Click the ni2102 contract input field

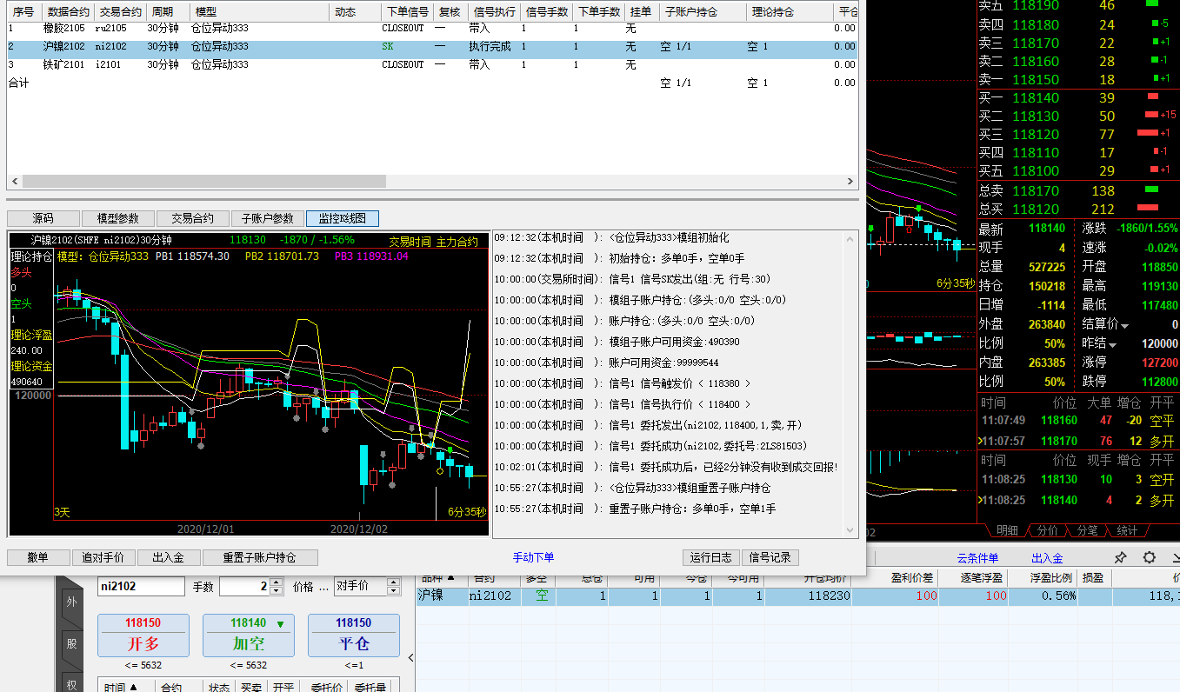(x=141, y=587)
